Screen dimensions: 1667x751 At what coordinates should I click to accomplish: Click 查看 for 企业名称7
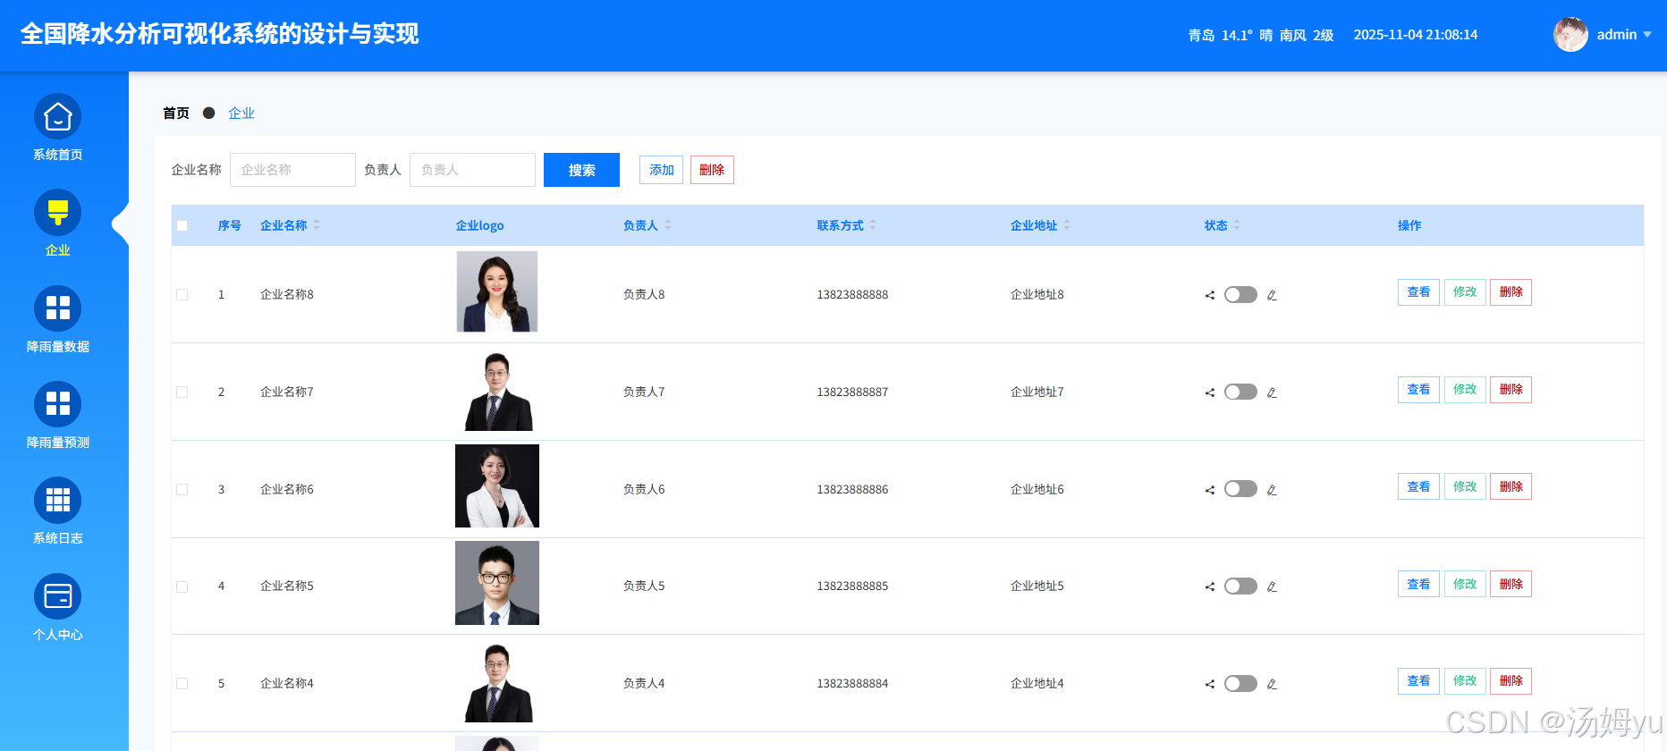coord(1418,390)
